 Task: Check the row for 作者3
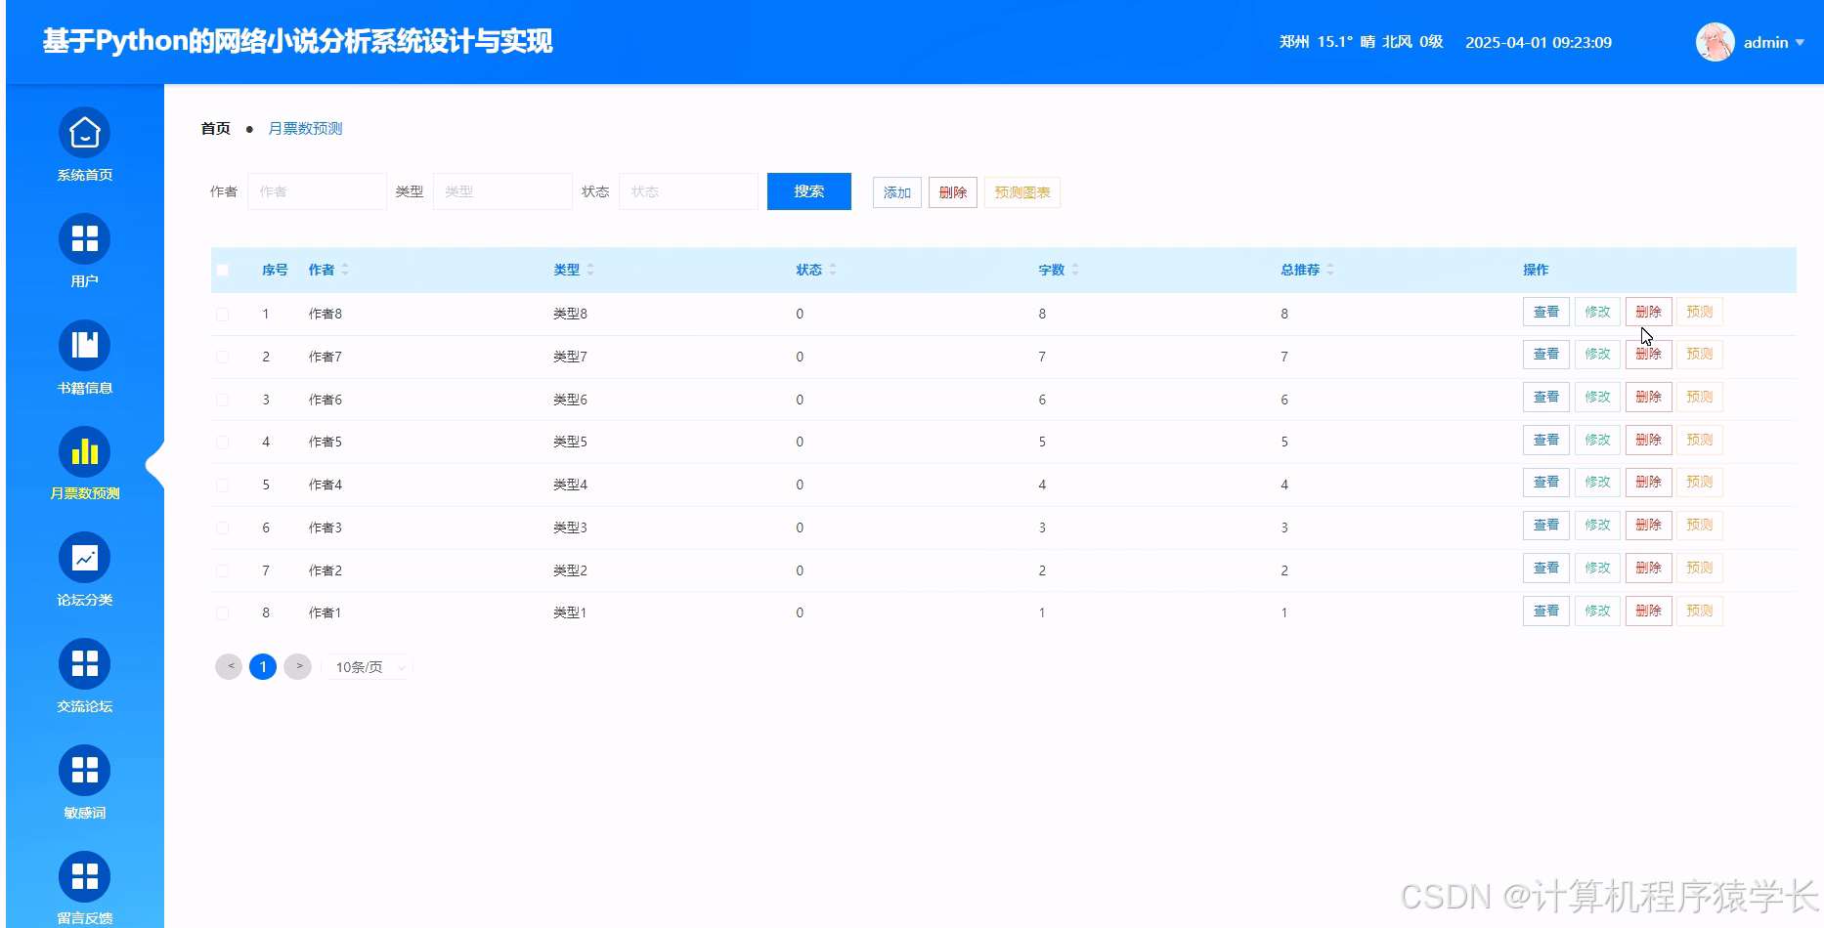point(222,527)
